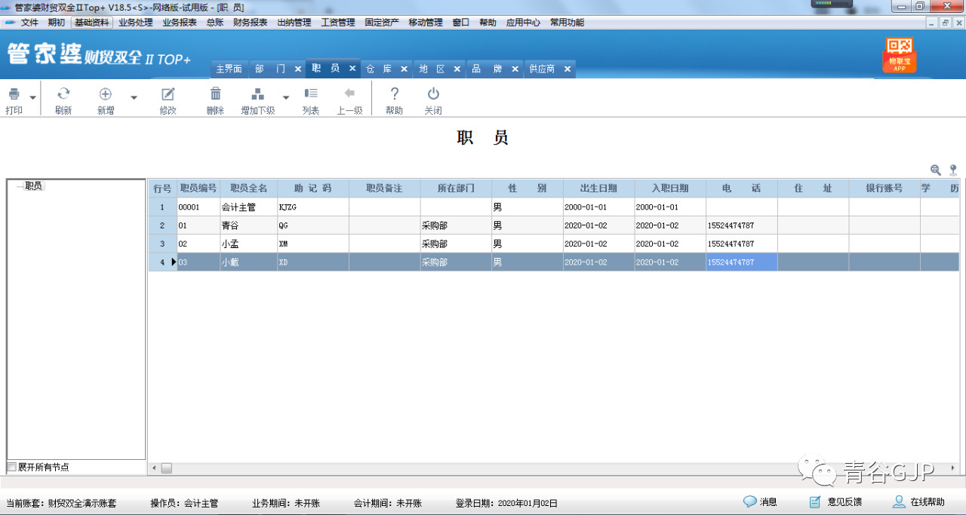Open the 财务报表 menu
The width and height of the screenshot is (966, 515).
coord(250,23)
